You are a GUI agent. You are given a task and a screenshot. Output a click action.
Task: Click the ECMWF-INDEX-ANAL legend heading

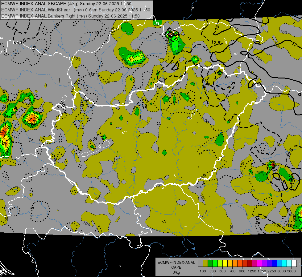point(176,263)
